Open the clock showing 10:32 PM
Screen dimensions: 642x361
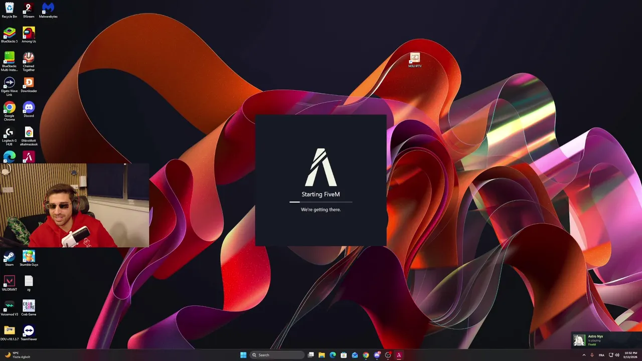click(630, 355)
